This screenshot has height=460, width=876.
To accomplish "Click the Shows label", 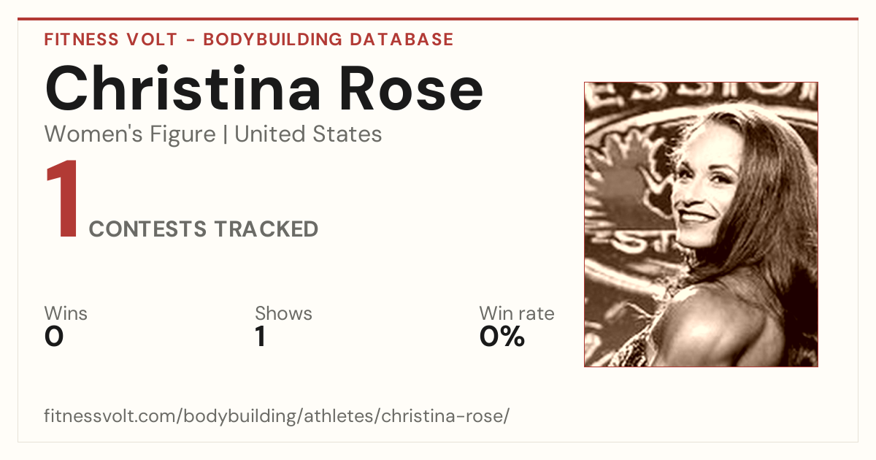I will (283, 314).
